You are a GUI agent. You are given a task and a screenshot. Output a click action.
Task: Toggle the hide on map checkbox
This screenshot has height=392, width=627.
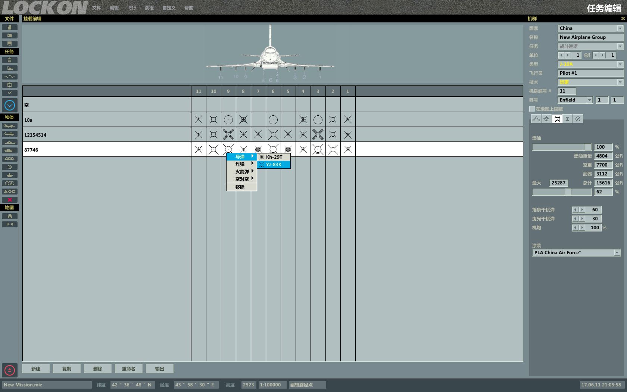pyautogui.click(x=532, y=109)
